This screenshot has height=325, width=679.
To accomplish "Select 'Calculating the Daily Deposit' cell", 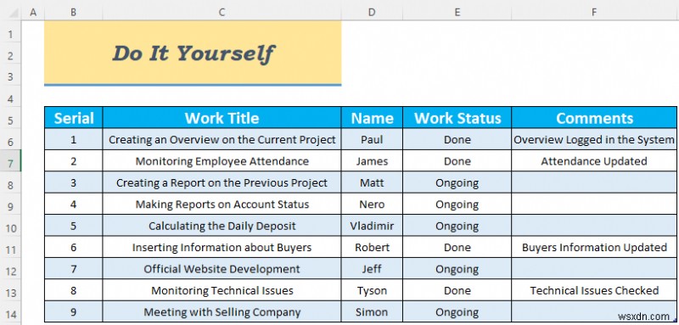I will (x=222, y=226).
